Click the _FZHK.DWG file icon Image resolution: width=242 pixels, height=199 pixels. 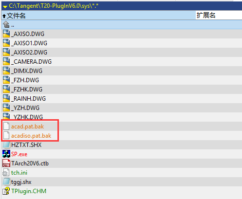[6, 89]
